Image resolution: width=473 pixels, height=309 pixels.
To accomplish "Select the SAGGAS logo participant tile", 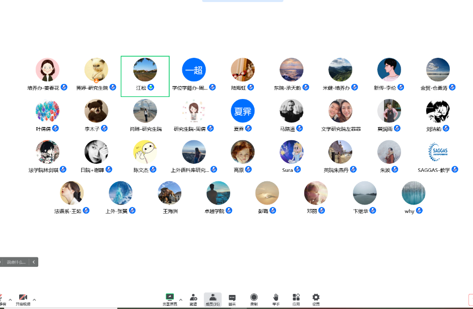I will tap(438, 152).
